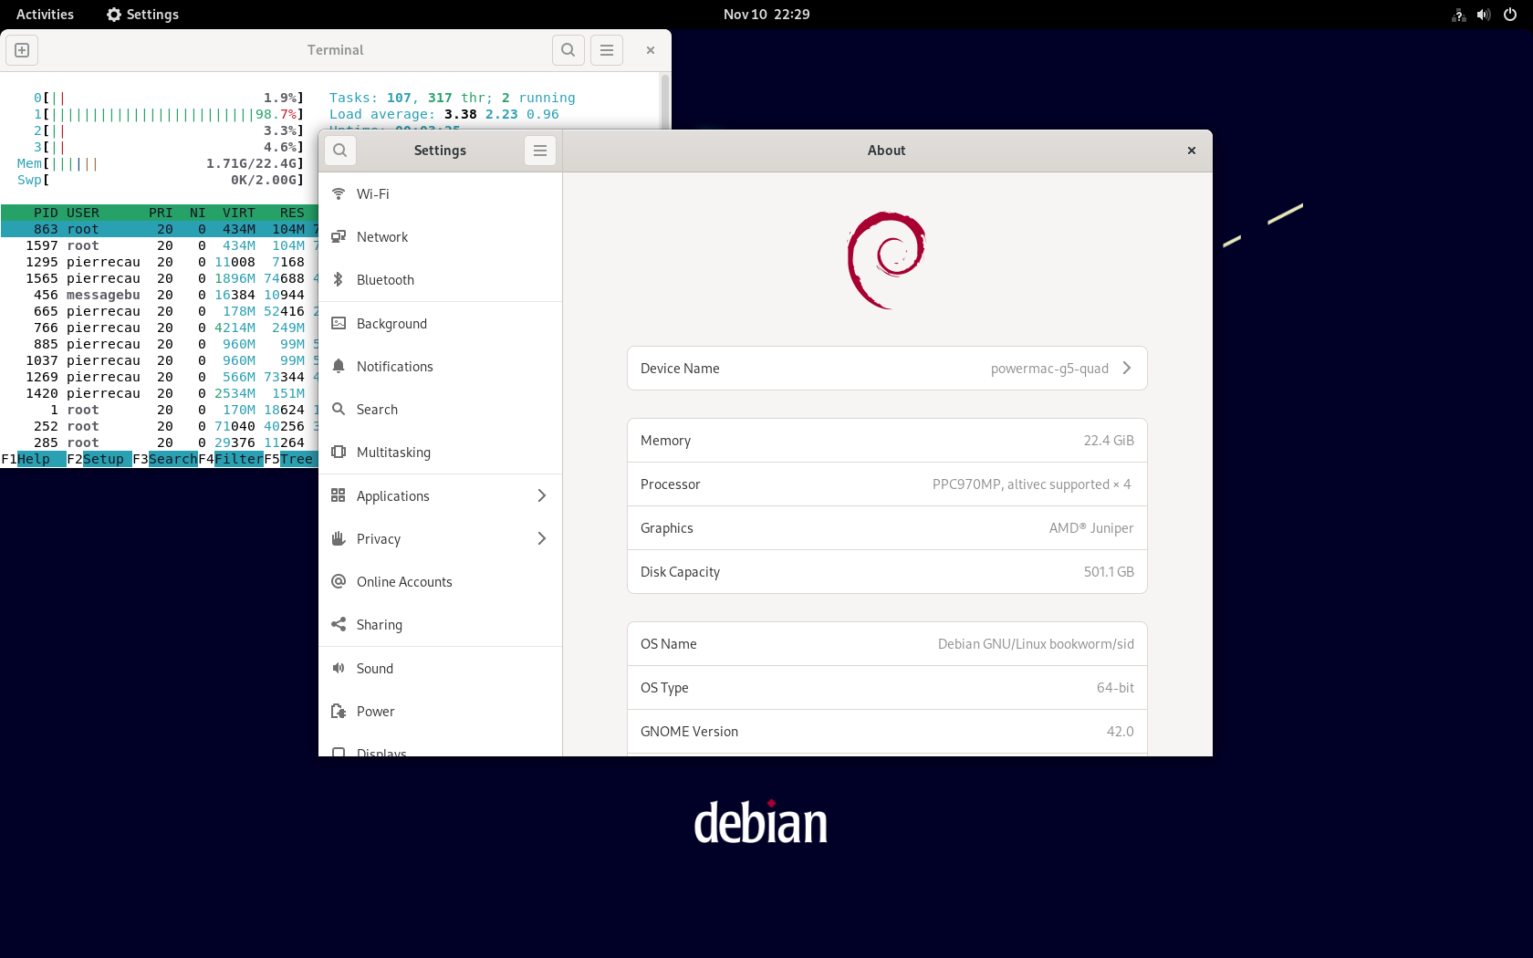Click the Applications grid icon
Screen dimensions: 1533x958
339,495
